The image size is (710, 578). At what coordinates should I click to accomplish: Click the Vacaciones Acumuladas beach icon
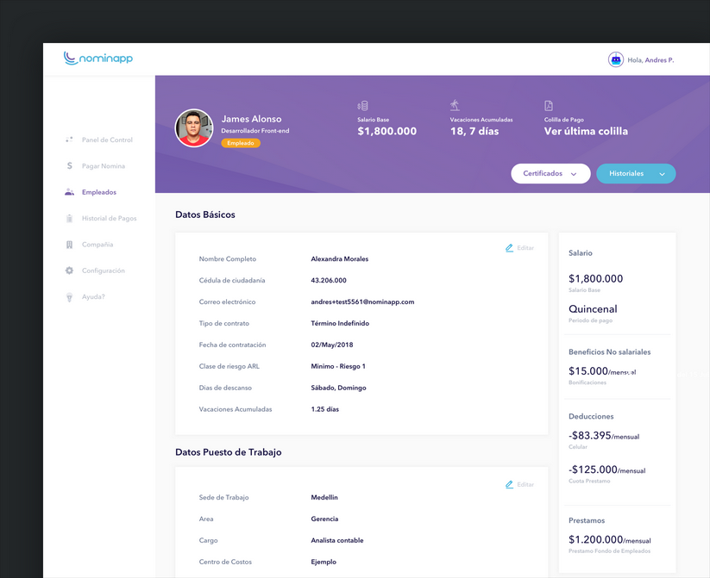pos(455,105)
